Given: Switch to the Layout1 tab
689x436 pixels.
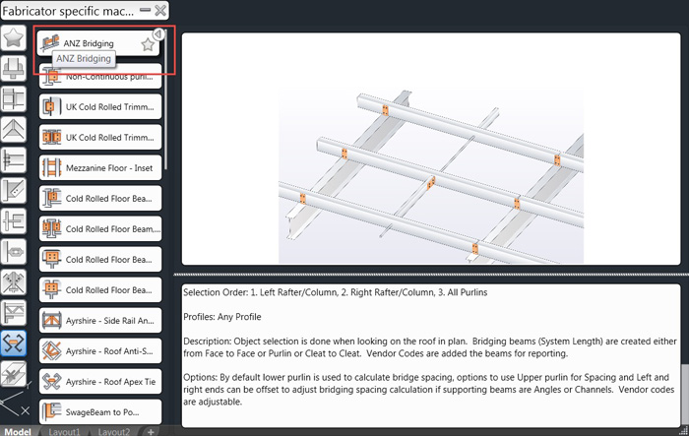Looking at the screenshot, I should click(x=65, y=431).
